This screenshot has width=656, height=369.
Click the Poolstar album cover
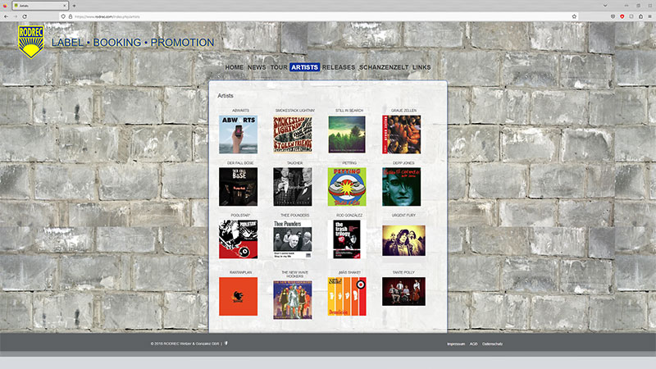coord(238,239)
